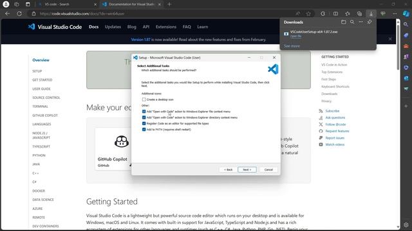Open the API page
This screenshot has height=231, width=412.
pyautogui.click(x=146, y=27)
